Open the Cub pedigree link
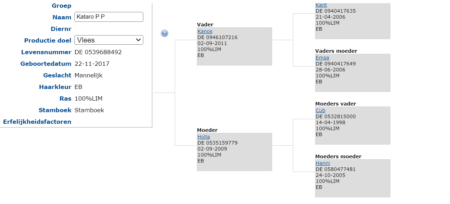Viewport: 450px width, 204px height. 320,110
